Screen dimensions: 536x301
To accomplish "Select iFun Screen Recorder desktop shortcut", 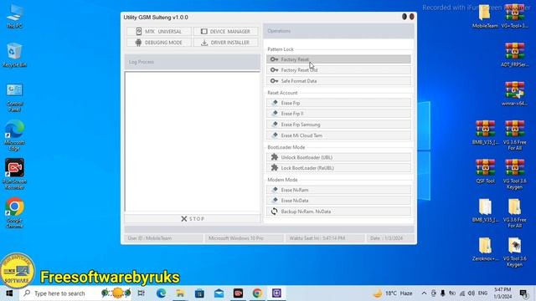I will 14,174.
